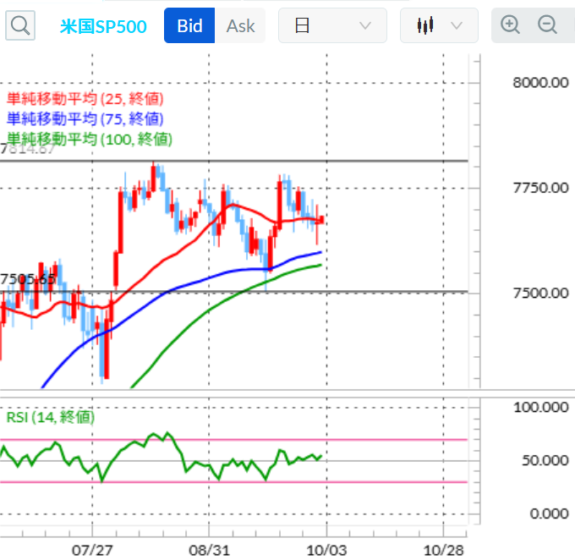Click the lower RSI 30 pink line

point(233,482)
